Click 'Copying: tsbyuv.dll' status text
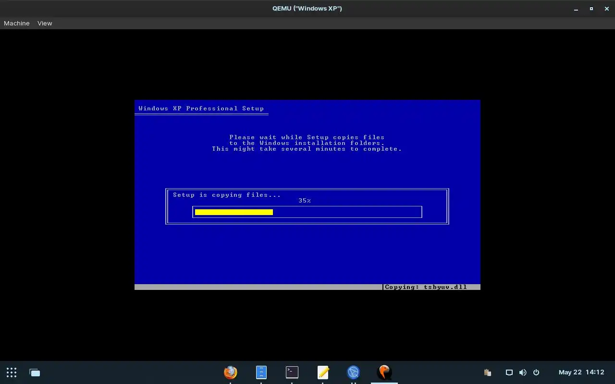The image size is (615, 384). pyautogui.click(x=426, y=287)
